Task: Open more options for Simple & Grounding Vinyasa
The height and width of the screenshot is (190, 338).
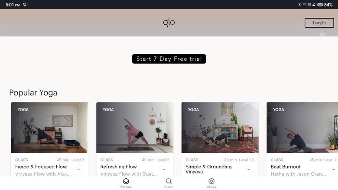Action: click(248, 170)
